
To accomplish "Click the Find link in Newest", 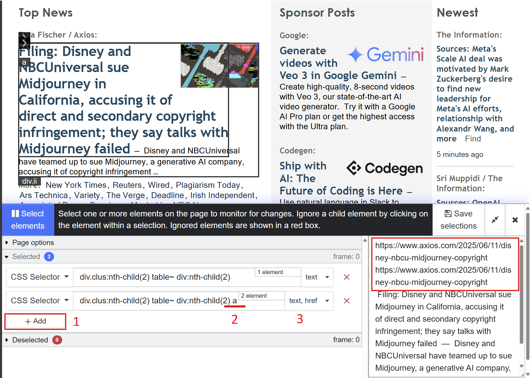I will pyautogui.click(x=473, y=139).
